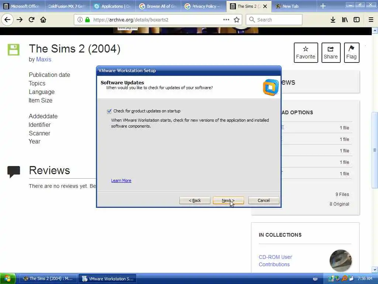Click Next in VMware setup

tap(228, 200)
